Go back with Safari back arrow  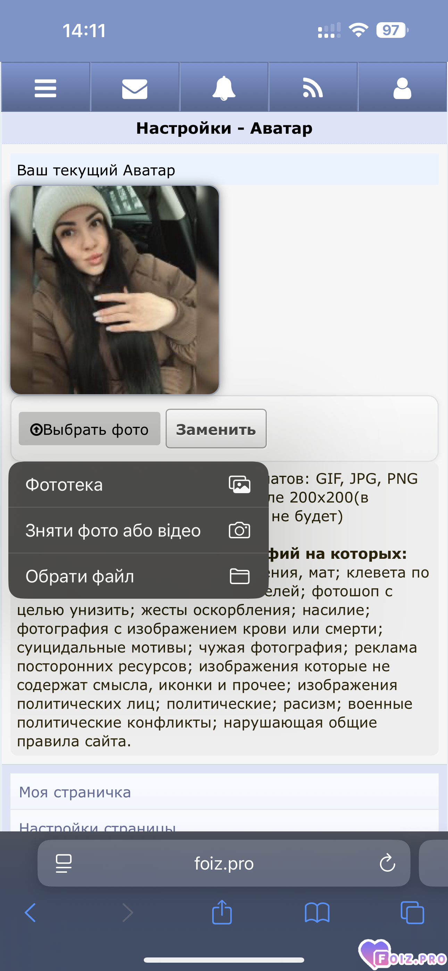(30, 913)
